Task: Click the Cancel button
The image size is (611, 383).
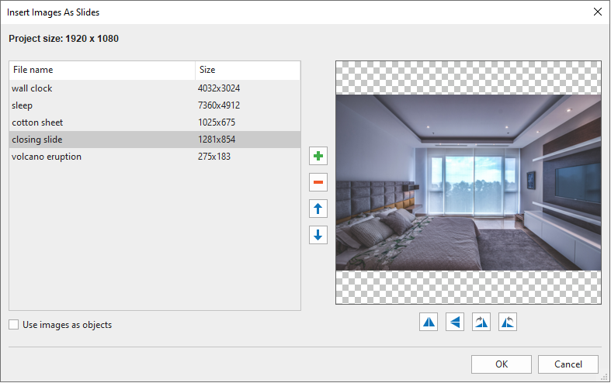Action: (x=568, y=364)
